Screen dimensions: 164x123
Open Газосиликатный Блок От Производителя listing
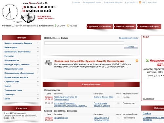pyautogui.click(x=65, y=98)
